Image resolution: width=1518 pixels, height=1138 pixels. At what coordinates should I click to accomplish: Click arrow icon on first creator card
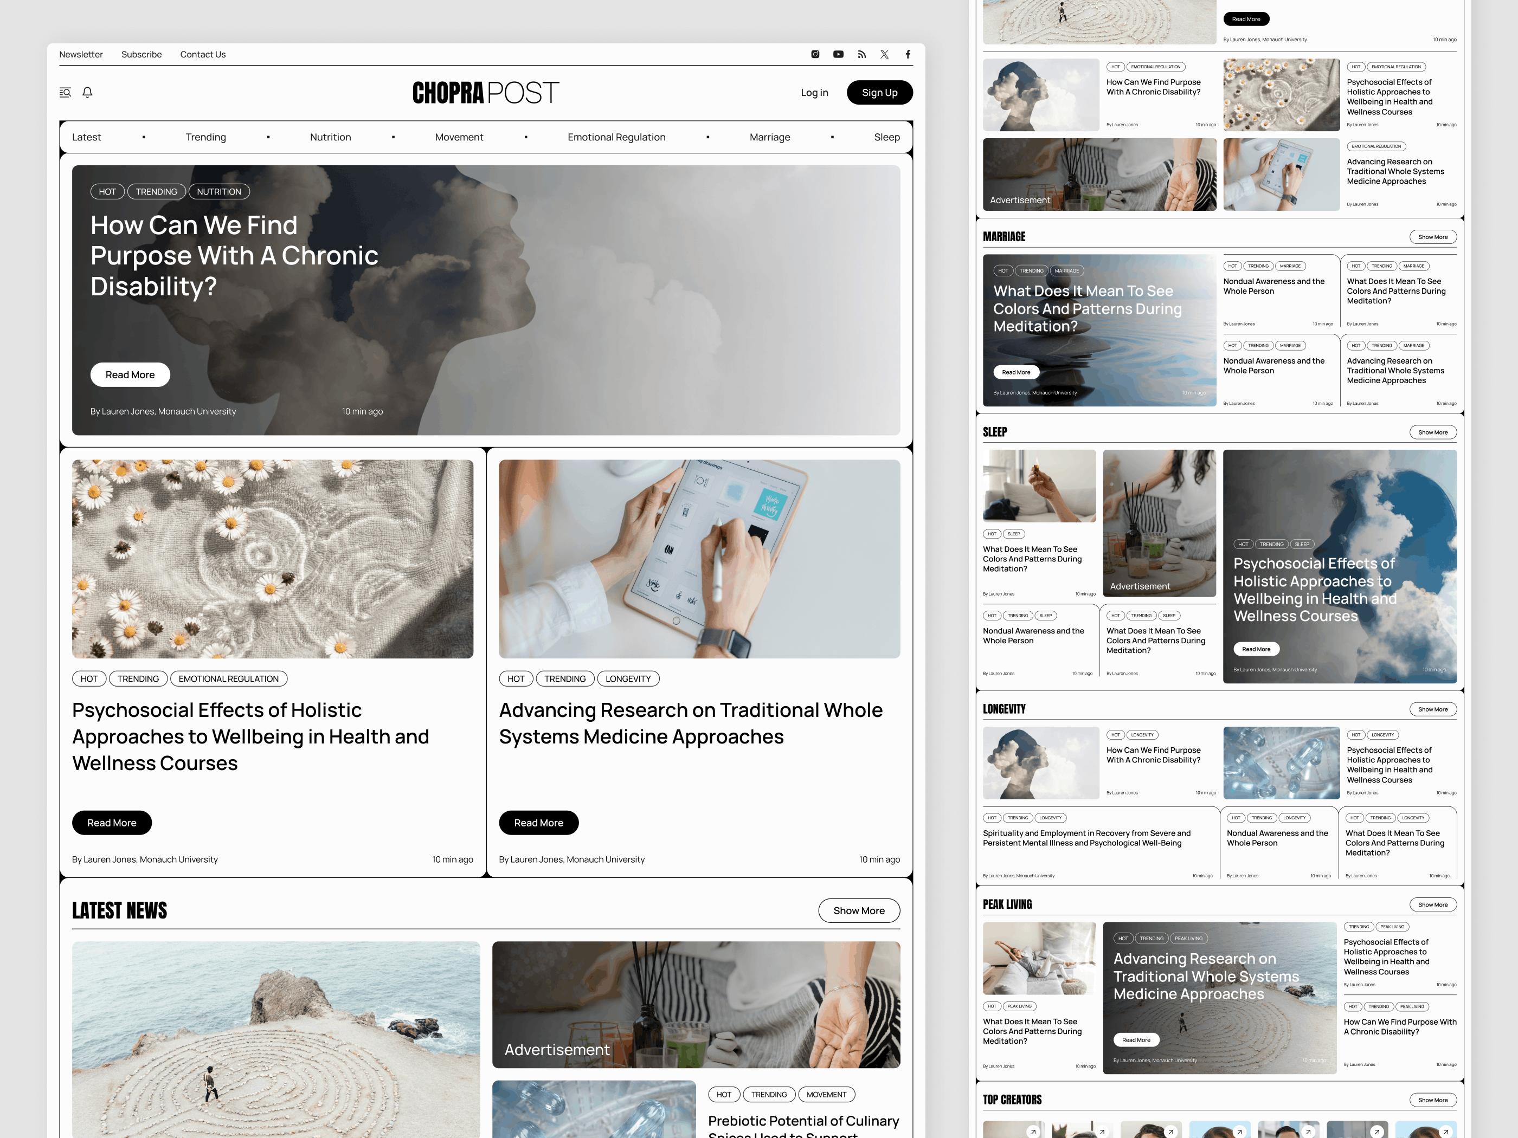[x=1033, y=1131]
